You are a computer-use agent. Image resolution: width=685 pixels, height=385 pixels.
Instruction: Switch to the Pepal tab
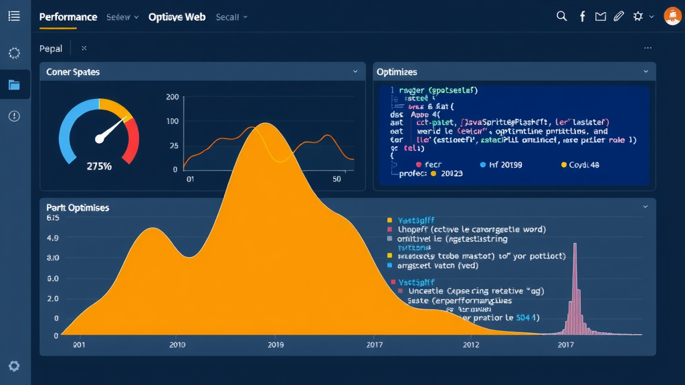tap(51, 48)
